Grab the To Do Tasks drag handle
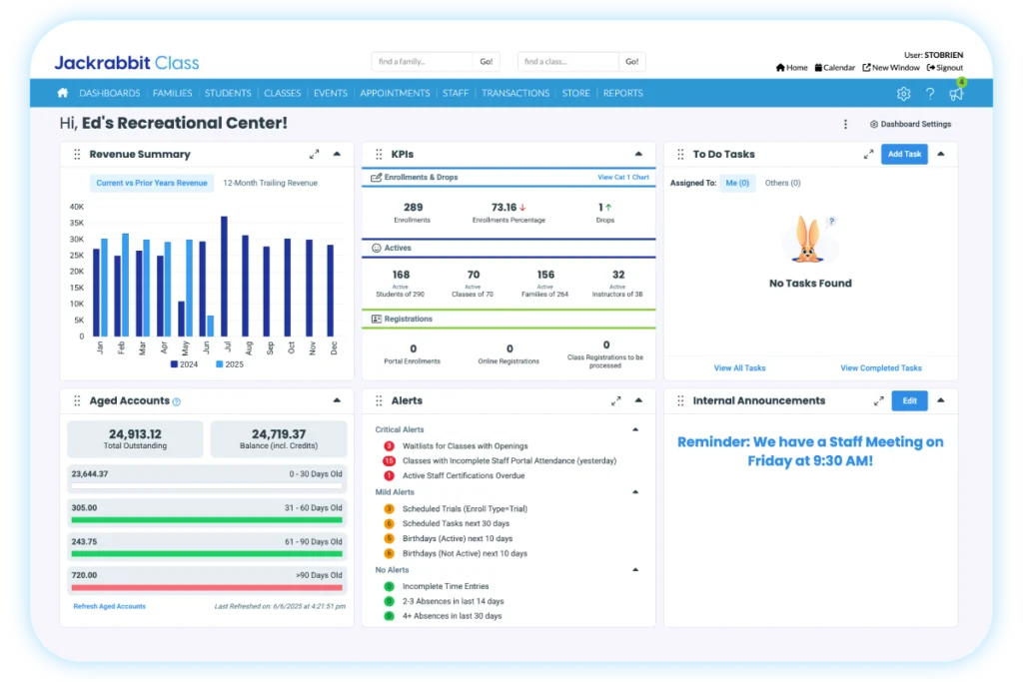 [x=680, y=155]
